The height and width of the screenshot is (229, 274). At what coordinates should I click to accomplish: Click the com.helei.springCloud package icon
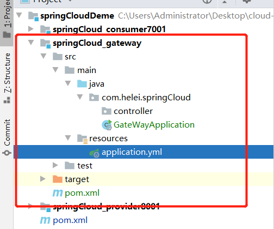pyautogui.click(x=94, y=97)
